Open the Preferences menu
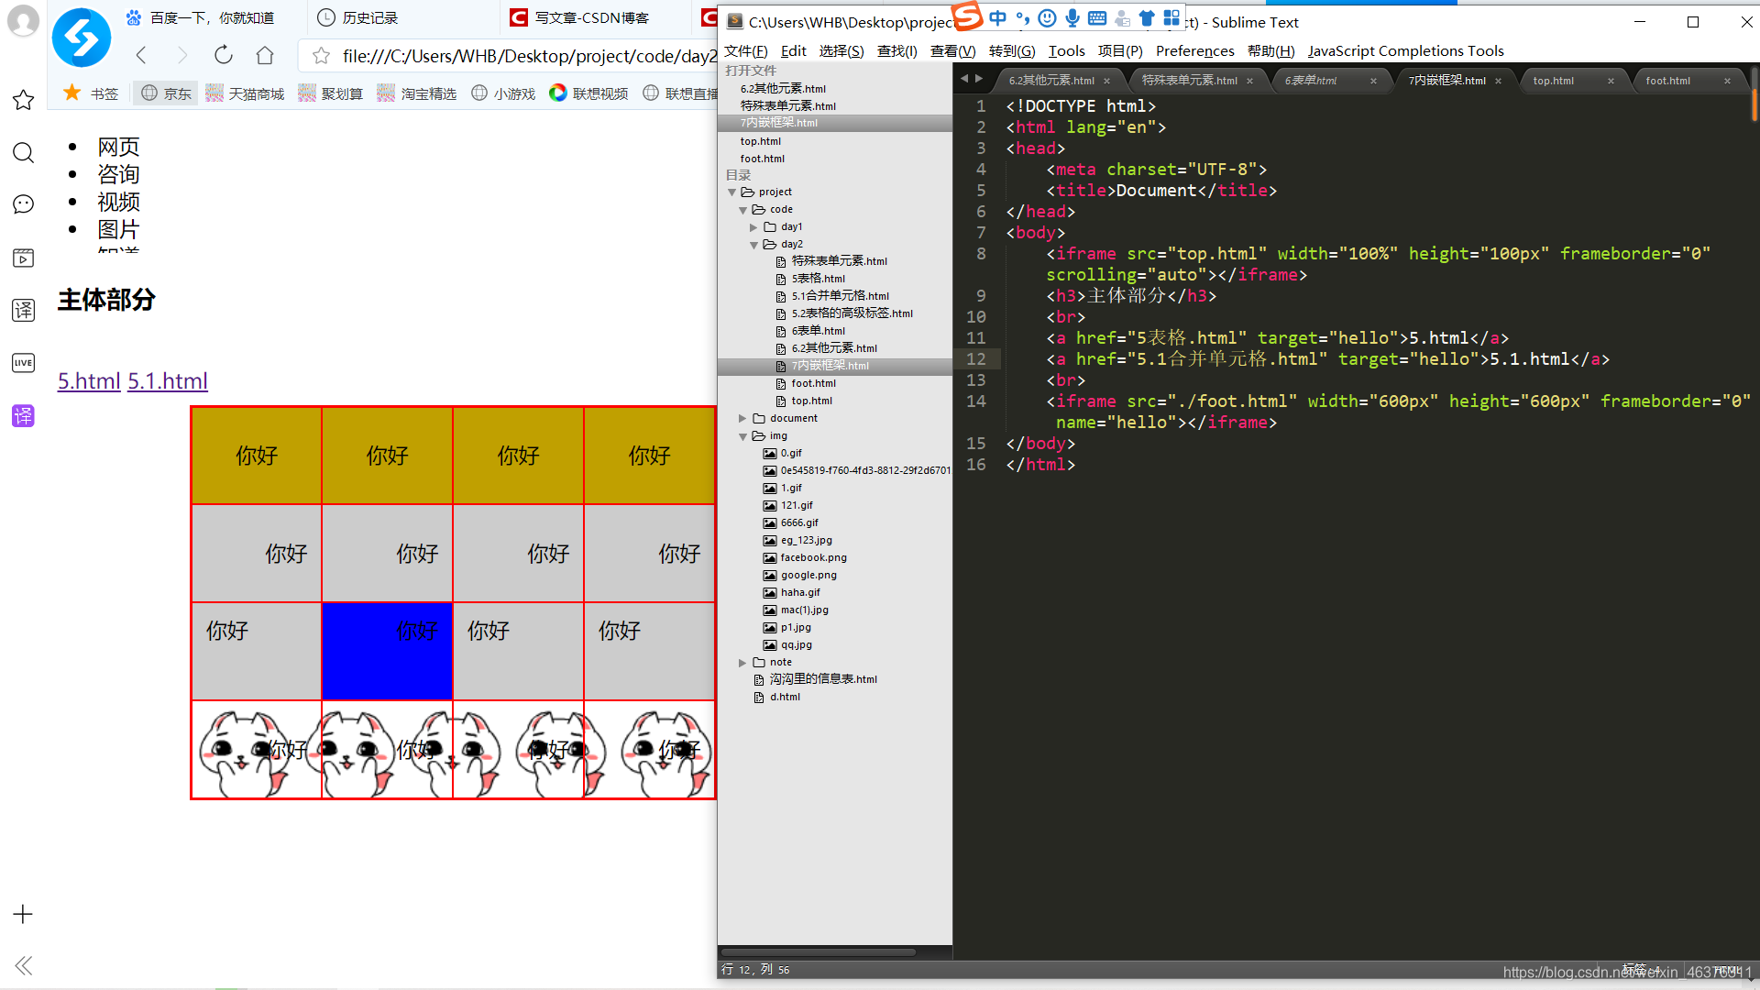 click(1194, 50)
